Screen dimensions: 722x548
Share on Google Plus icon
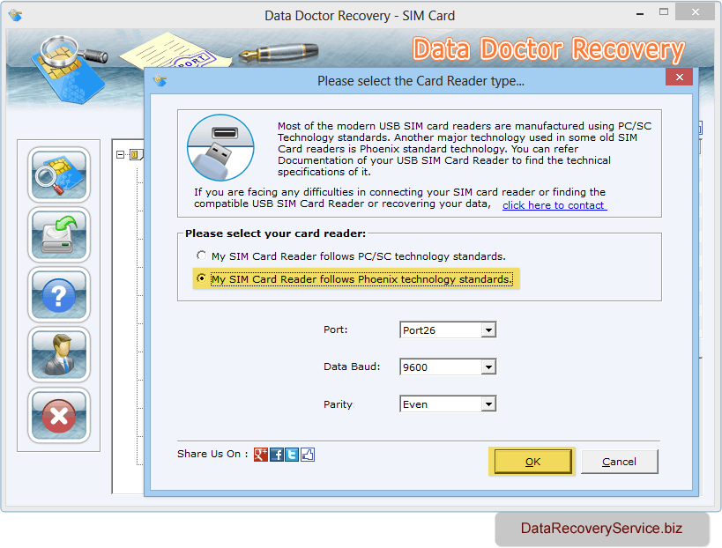tap(261, 455)
